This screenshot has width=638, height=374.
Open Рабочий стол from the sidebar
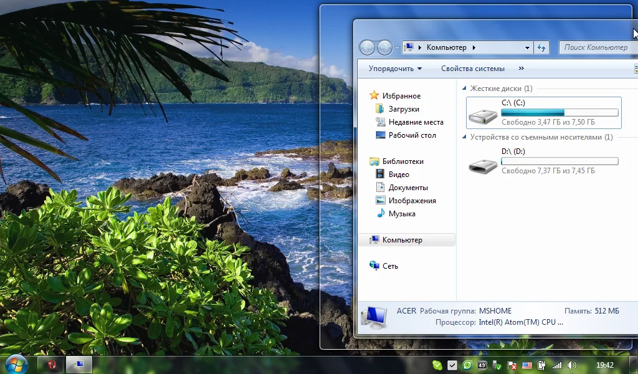coord(412,135)
